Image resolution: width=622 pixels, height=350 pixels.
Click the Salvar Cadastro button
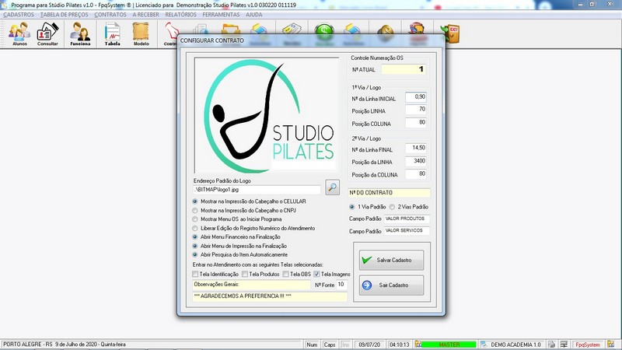[391, 261]
